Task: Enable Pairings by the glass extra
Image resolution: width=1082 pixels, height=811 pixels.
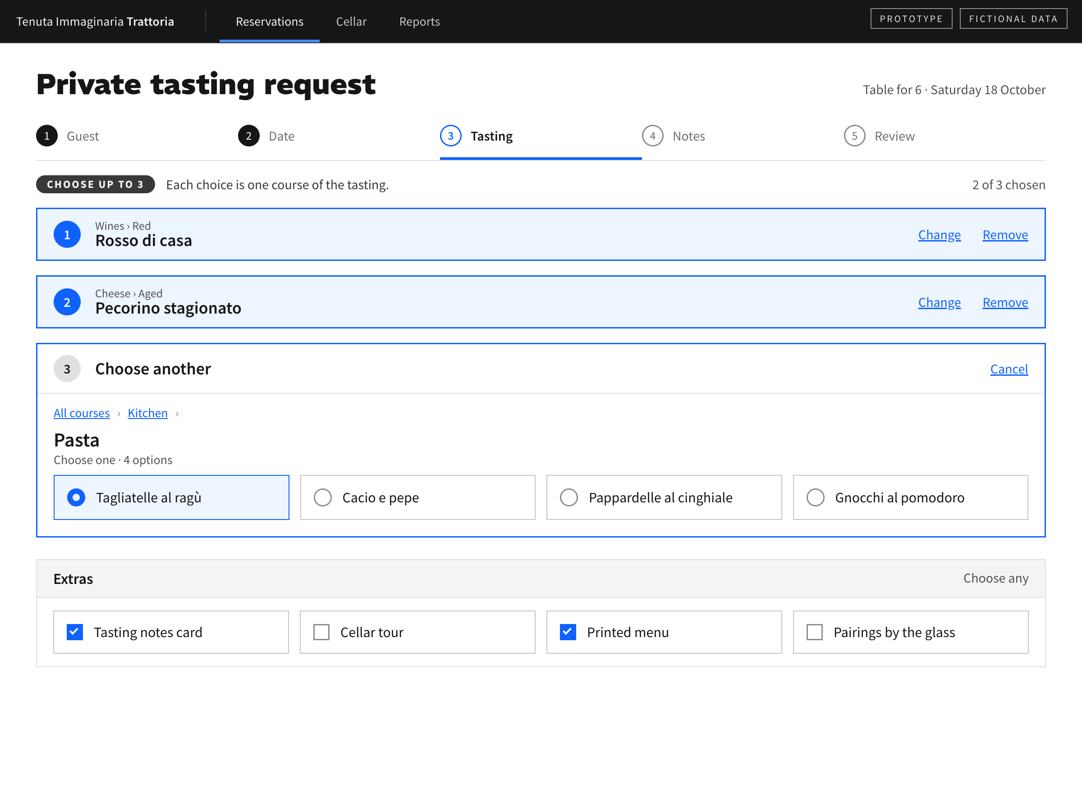Action: coord(910,632)
